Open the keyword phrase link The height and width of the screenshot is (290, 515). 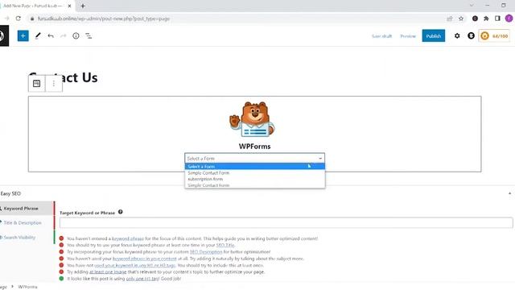point(128,238)
